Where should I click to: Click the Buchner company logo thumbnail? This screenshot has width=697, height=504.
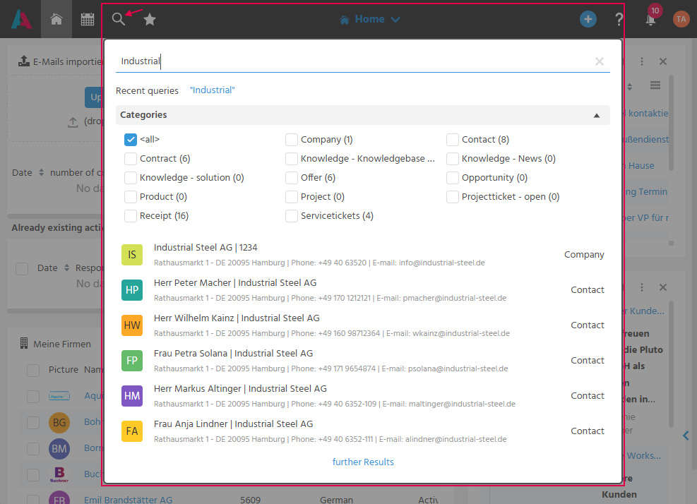(59, 474)
